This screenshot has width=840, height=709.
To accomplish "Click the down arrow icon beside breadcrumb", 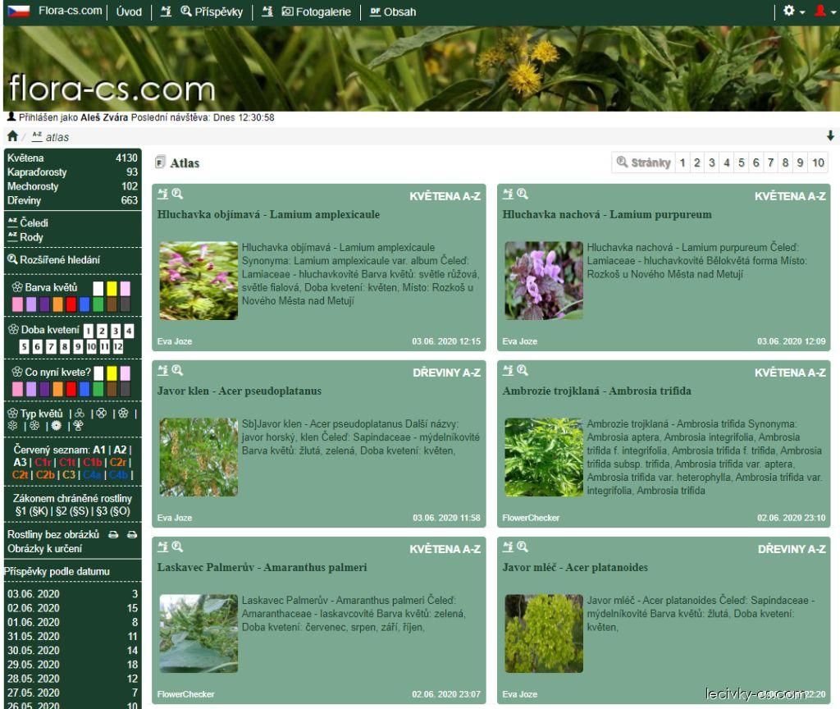I will tap(830, 136).
